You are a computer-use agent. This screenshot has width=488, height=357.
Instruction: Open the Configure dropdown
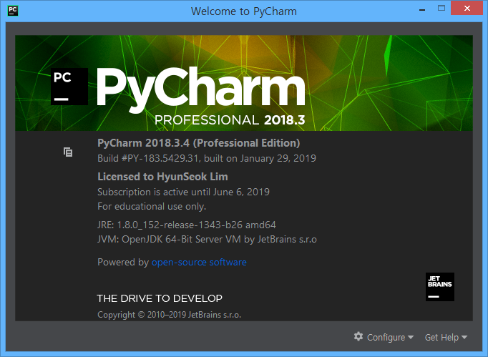click(390, 337)
